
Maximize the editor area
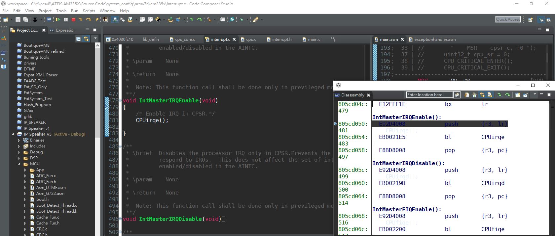pos(547,30)
